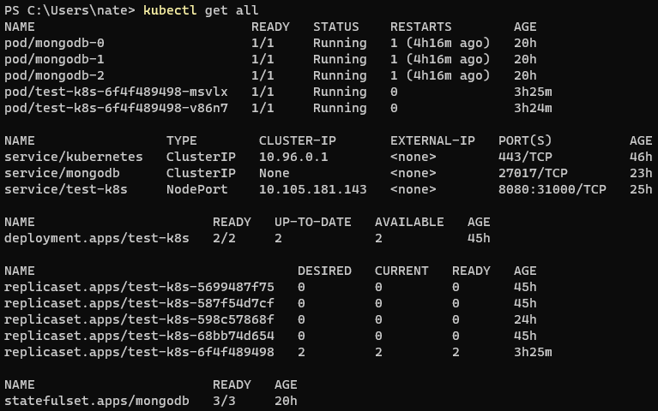Click service/test-k8s row name

(x=66, y=190)
